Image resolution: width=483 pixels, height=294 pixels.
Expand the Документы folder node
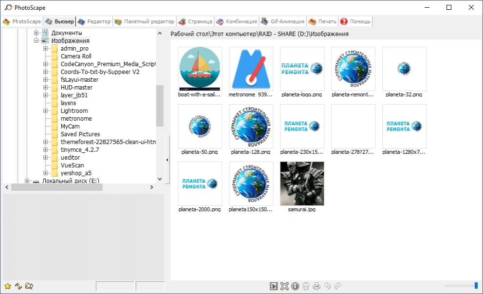[x=37, y=33]
